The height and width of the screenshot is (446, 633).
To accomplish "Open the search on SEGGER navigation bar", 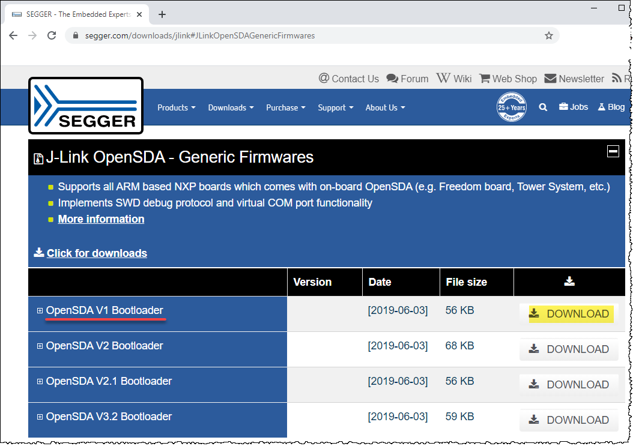I will (x=543, y=107).
